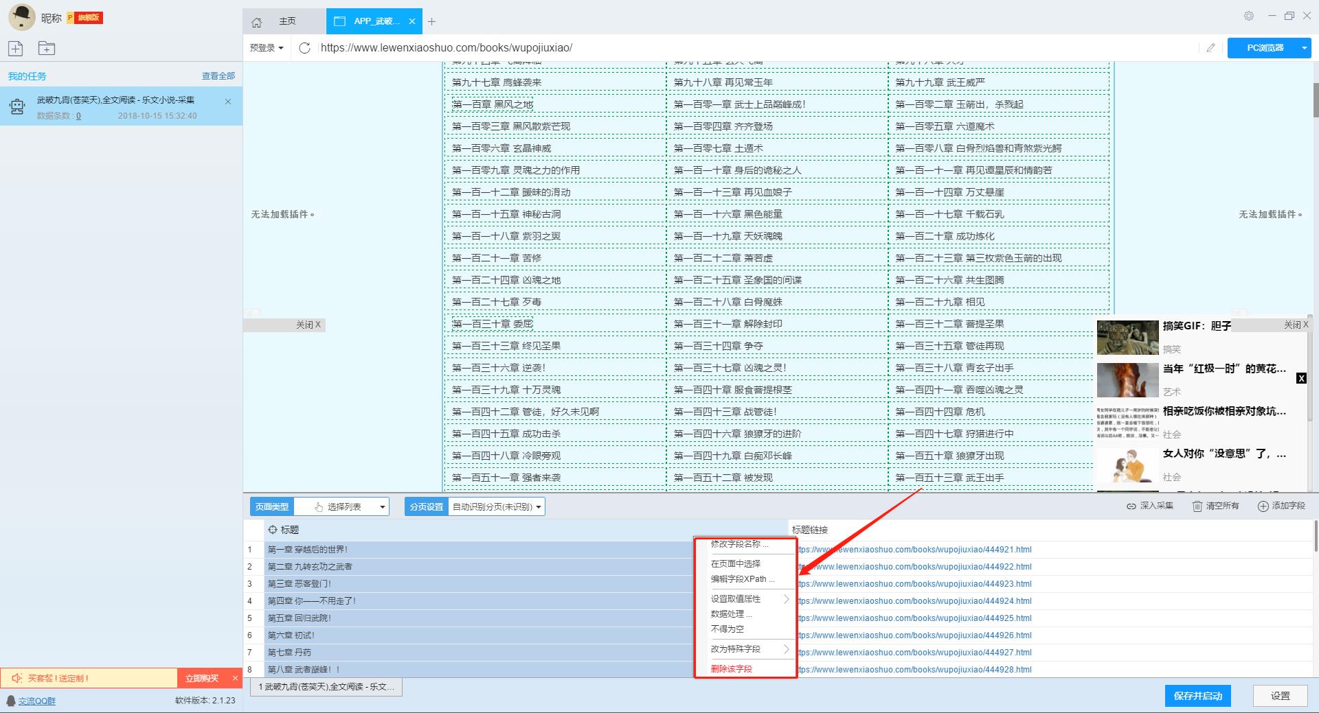Image resolution: width=1319 pixels, height=713 pixels.
Task: Click 添加字段 plus icon to add field
Action: pos(1263,506)
